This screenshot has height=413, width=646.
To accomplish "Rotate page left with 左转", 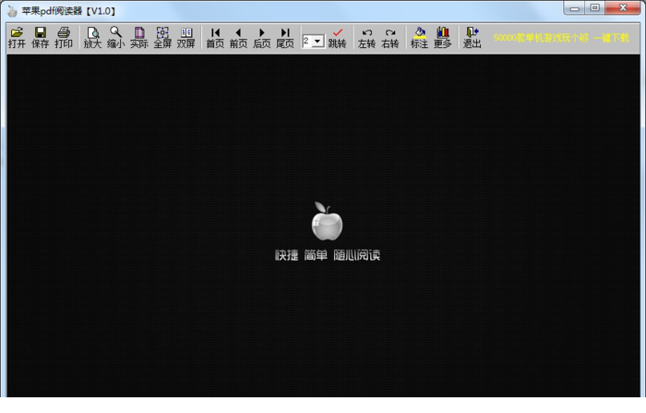I will click(366, 38).
